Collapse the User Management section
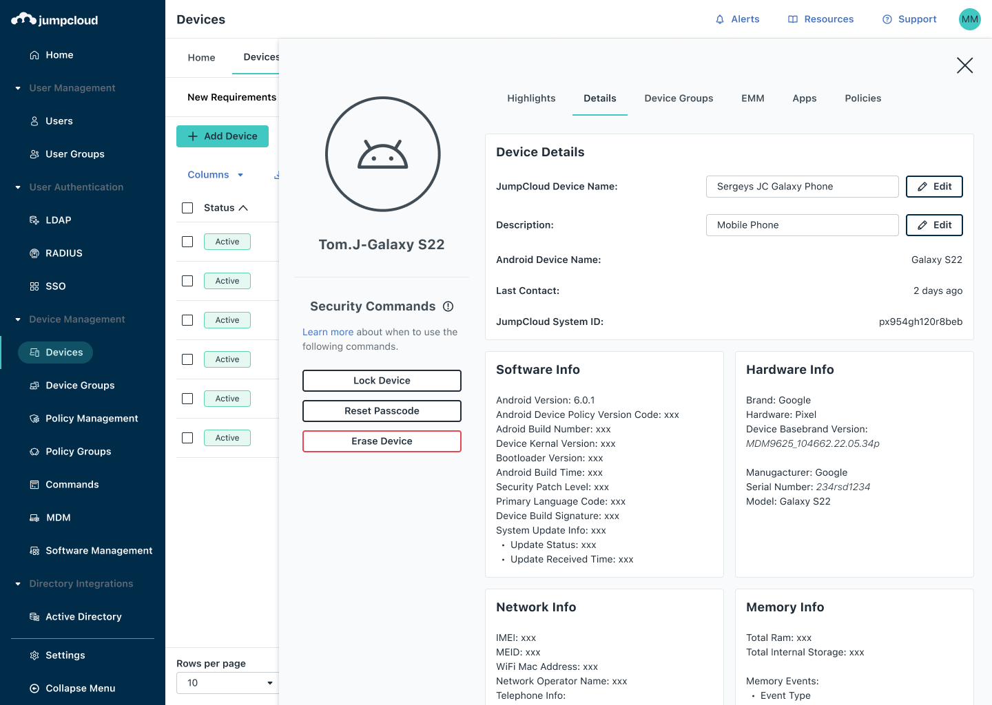Viewport: 992px width, 705px height. point(18,88)
